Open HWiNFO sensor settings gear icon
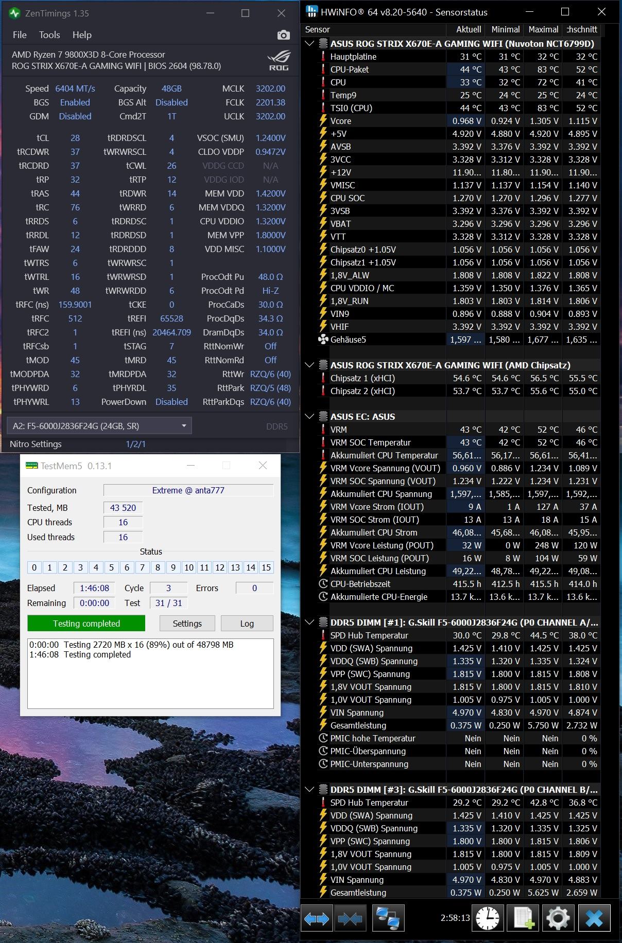The image size is (622, 943). 559,918
